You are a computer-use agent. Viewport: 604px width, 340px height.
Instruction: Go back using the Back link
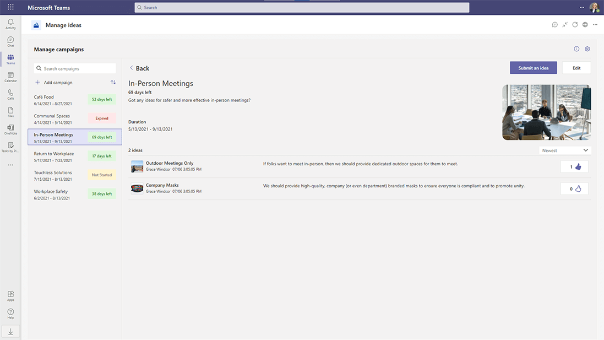(139, 68)
